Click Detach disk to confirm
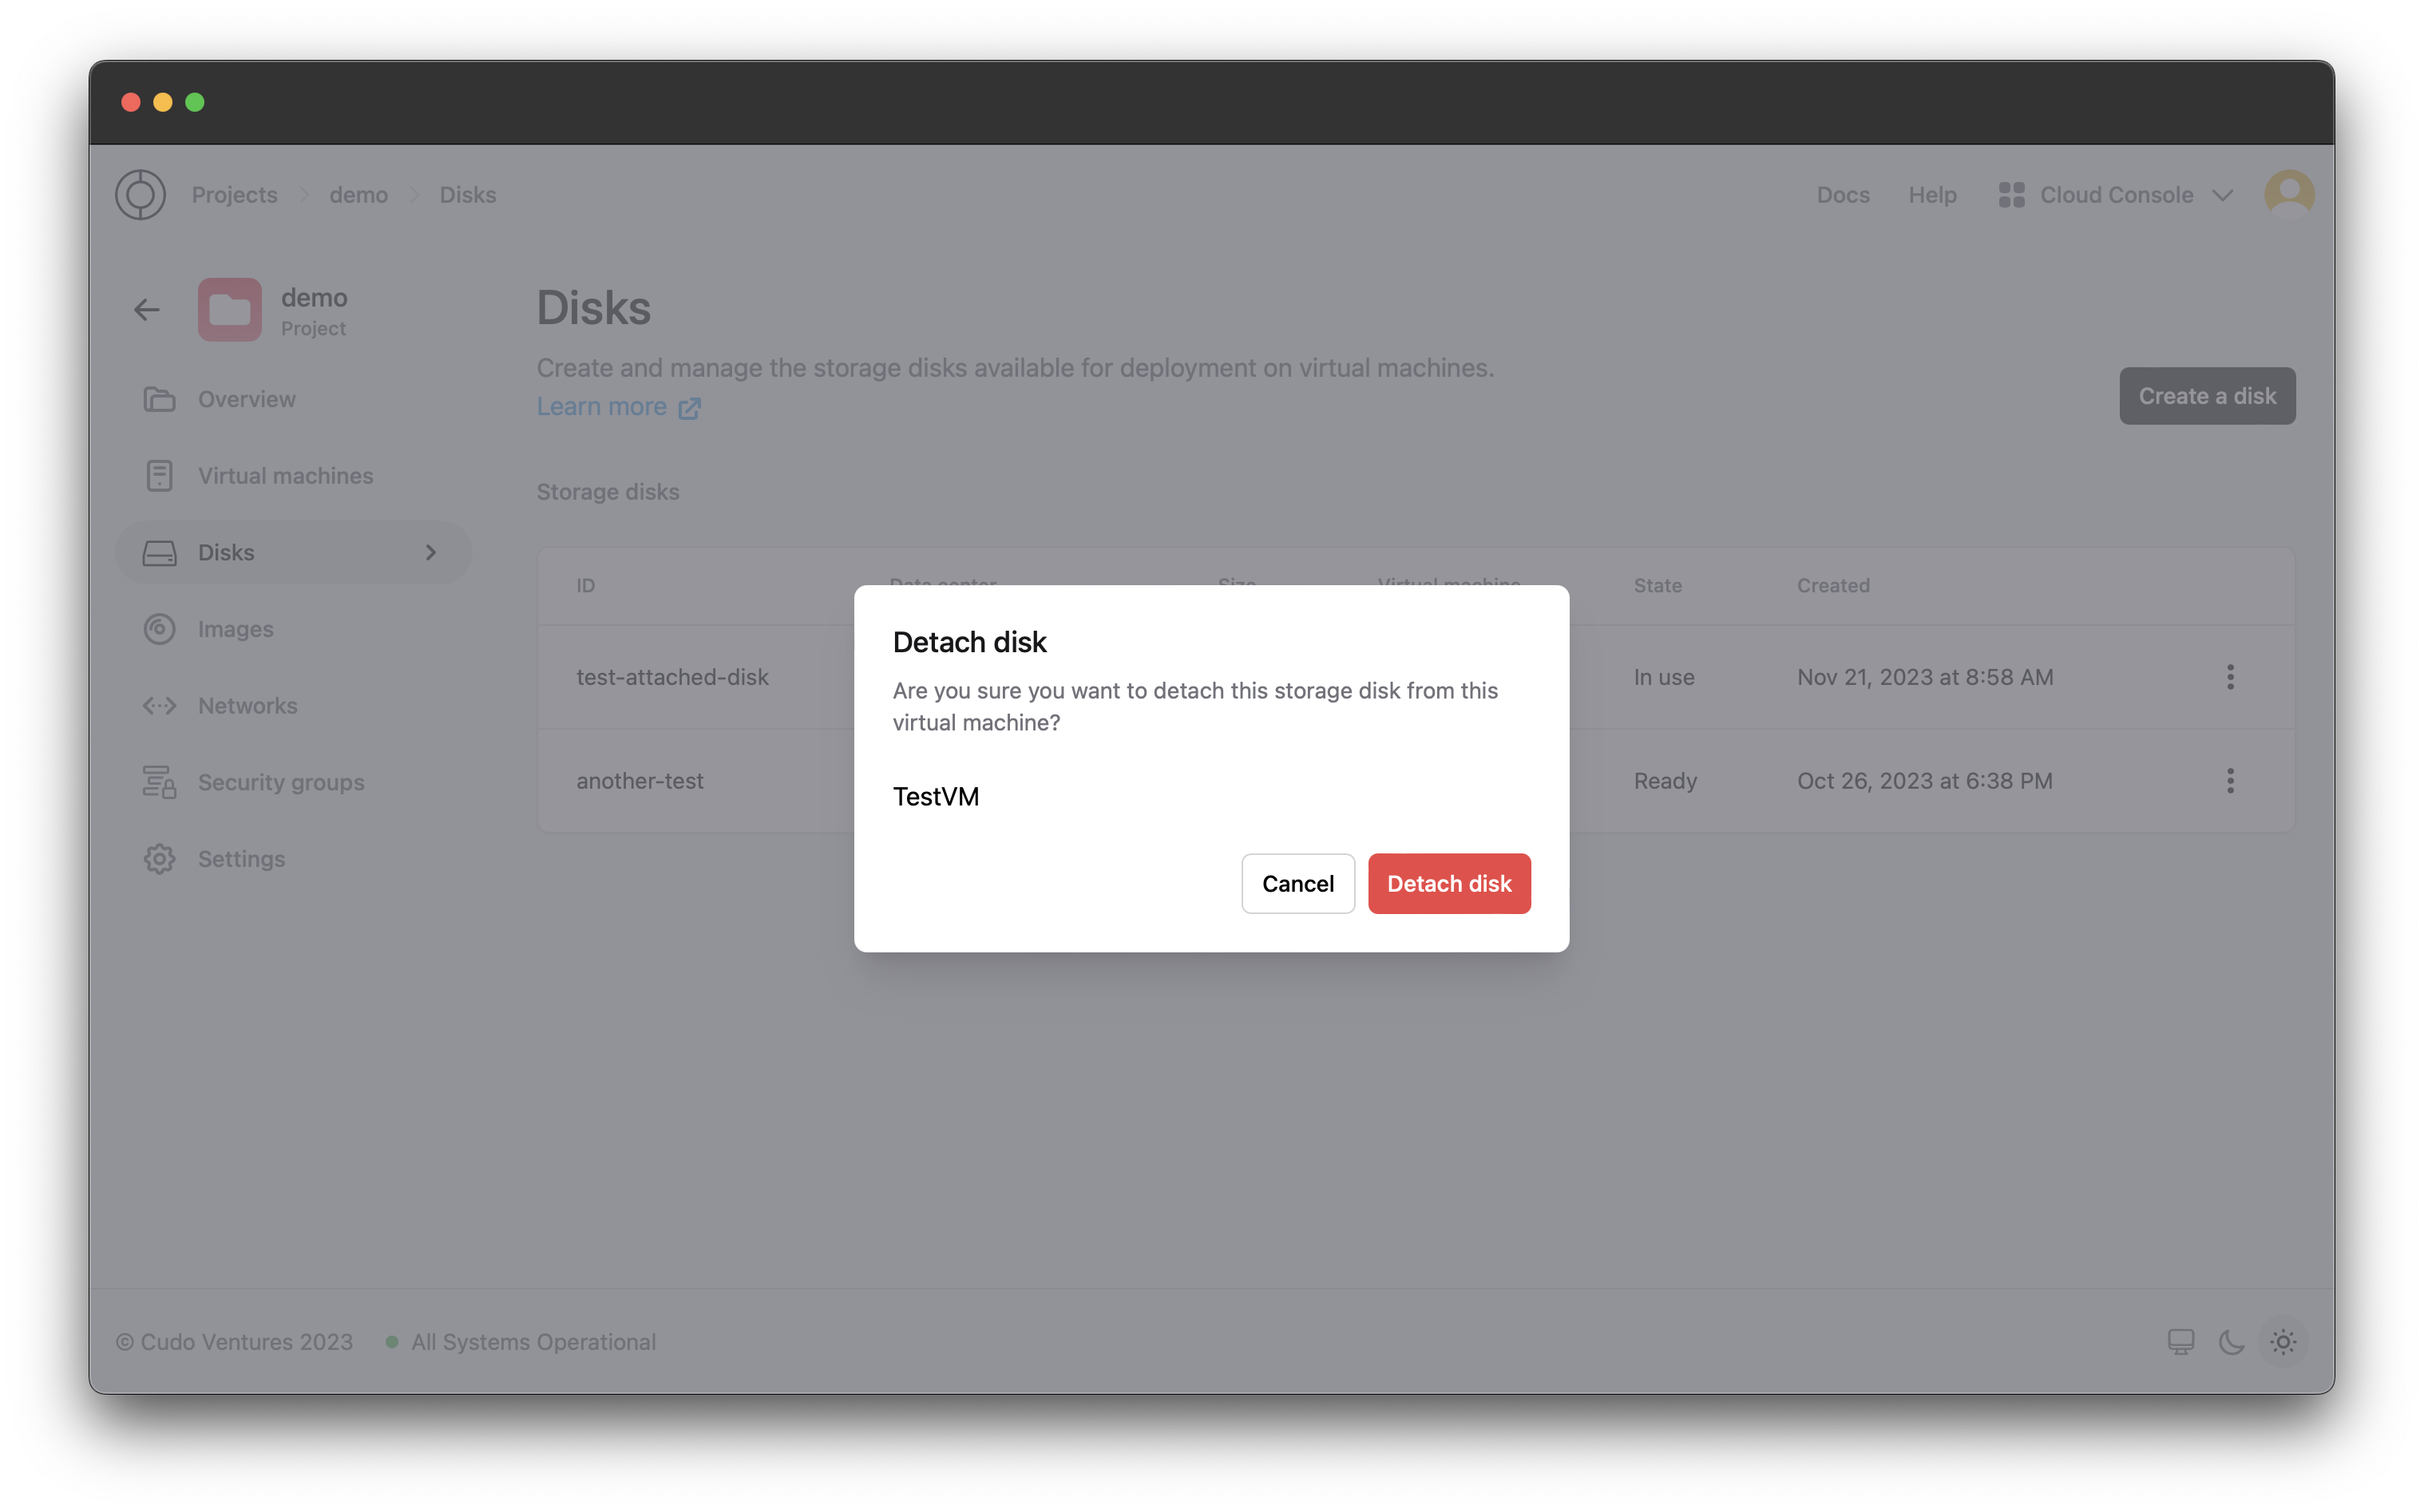The height and width of the screenshot is (1512, 2424). [1451, 883]
